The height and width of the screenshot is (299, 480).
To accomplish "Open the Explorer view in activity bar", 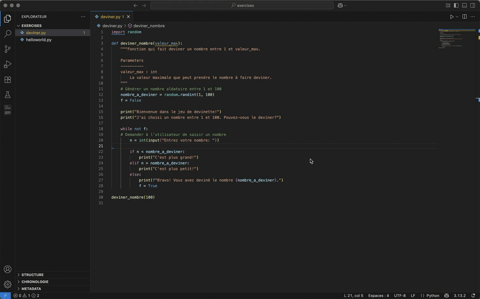I will [x=8, y=19].
